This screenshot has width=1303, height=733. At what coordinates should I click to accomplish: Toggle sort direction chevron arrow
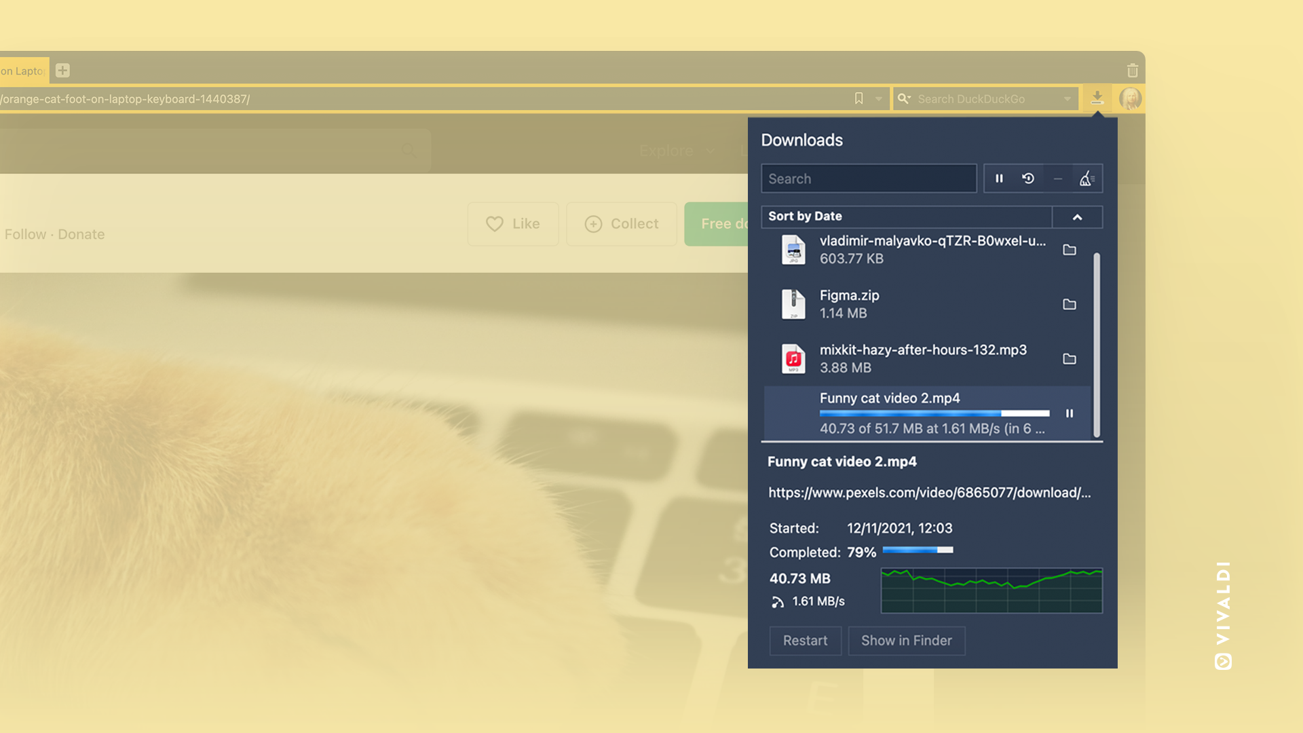click(x=1077, y=217)
